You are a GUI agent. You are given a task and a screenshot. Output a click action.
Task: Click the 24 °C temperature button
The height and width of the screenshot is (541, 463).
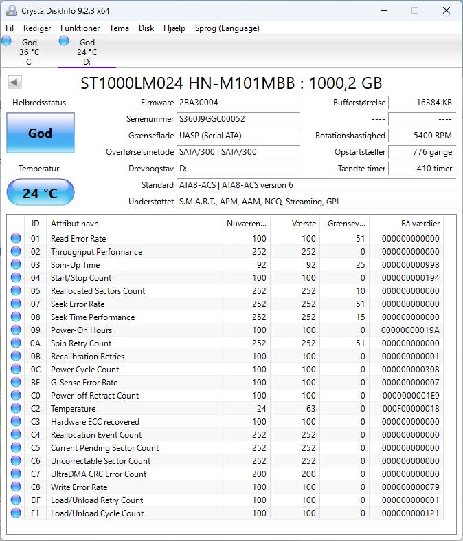[40, 193]
